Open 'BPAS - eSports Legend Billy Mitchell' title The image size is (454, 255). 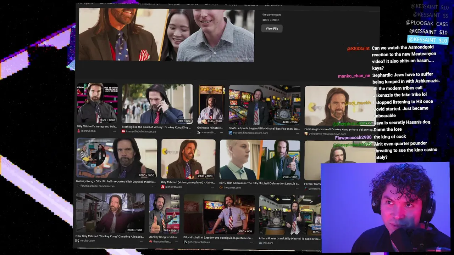(264, 129)
